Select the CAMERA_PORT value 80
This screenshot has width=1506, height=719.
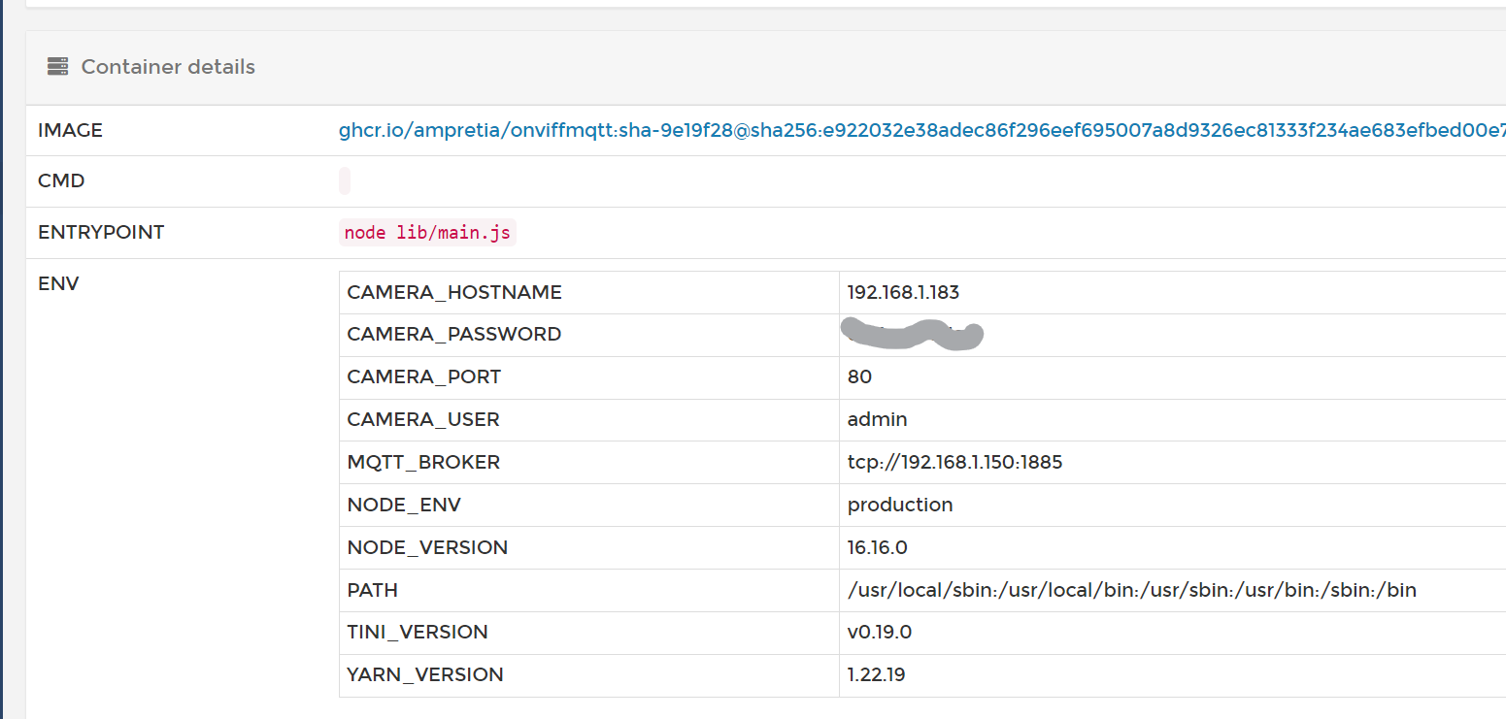click(x=859, y=376)
